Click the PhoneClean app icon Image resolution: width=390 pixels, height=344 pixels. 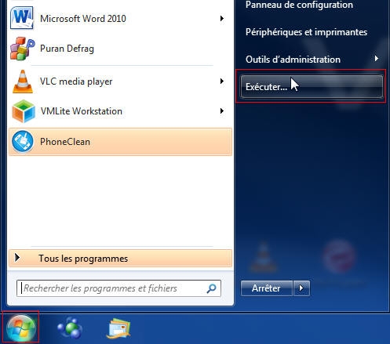[23, 142]
